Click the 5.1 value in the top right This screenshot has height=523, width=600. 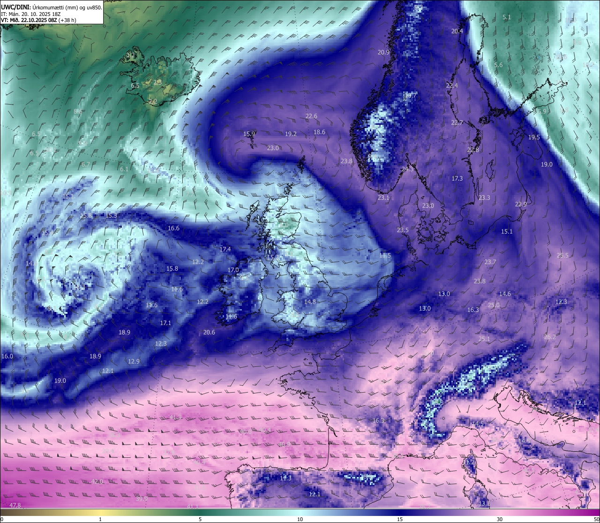tap(507, 17)
